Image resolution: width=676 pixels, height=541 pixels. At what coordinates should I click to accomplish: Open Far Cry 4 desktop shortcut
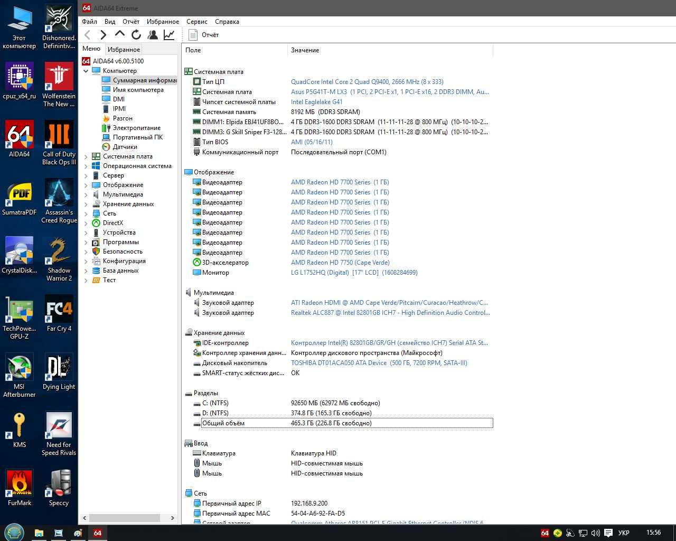[x=59, y=314]
